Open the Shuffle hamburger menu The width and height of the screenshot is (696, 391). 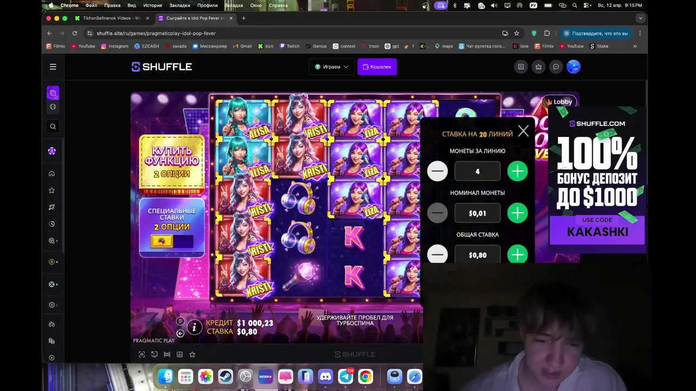click(x=53, y=67)
